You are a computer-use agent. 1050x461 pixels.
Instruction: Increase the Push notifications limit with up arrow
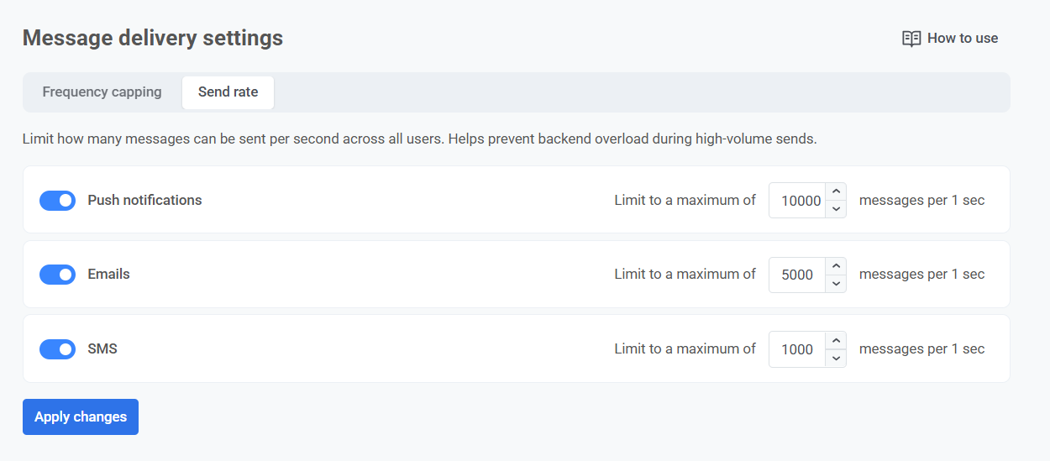(836, 192)
